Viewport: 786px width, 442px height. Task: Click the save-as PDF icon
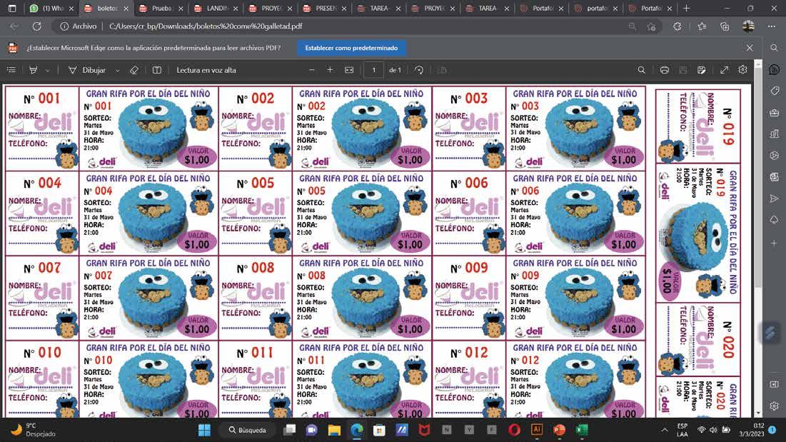pos(701,70)
